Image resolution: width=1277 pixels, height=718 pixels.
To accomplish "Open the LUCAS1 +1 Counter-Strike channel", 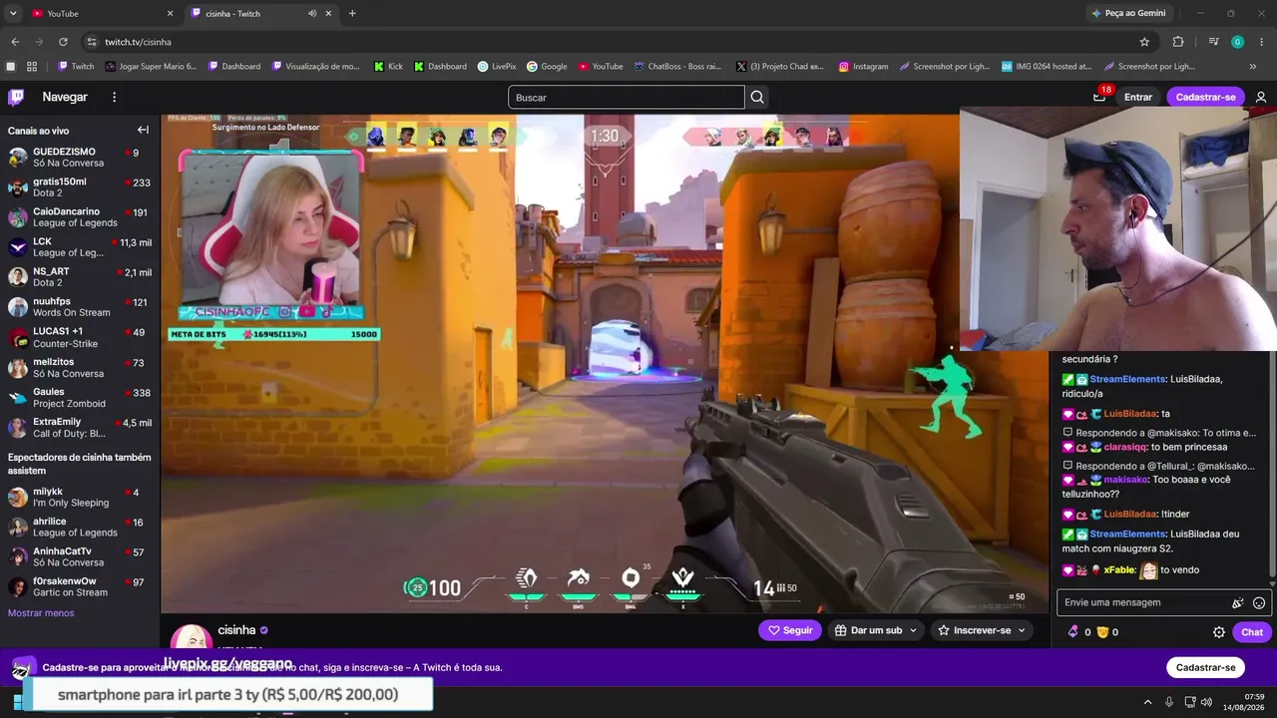I will click(80, 337).
